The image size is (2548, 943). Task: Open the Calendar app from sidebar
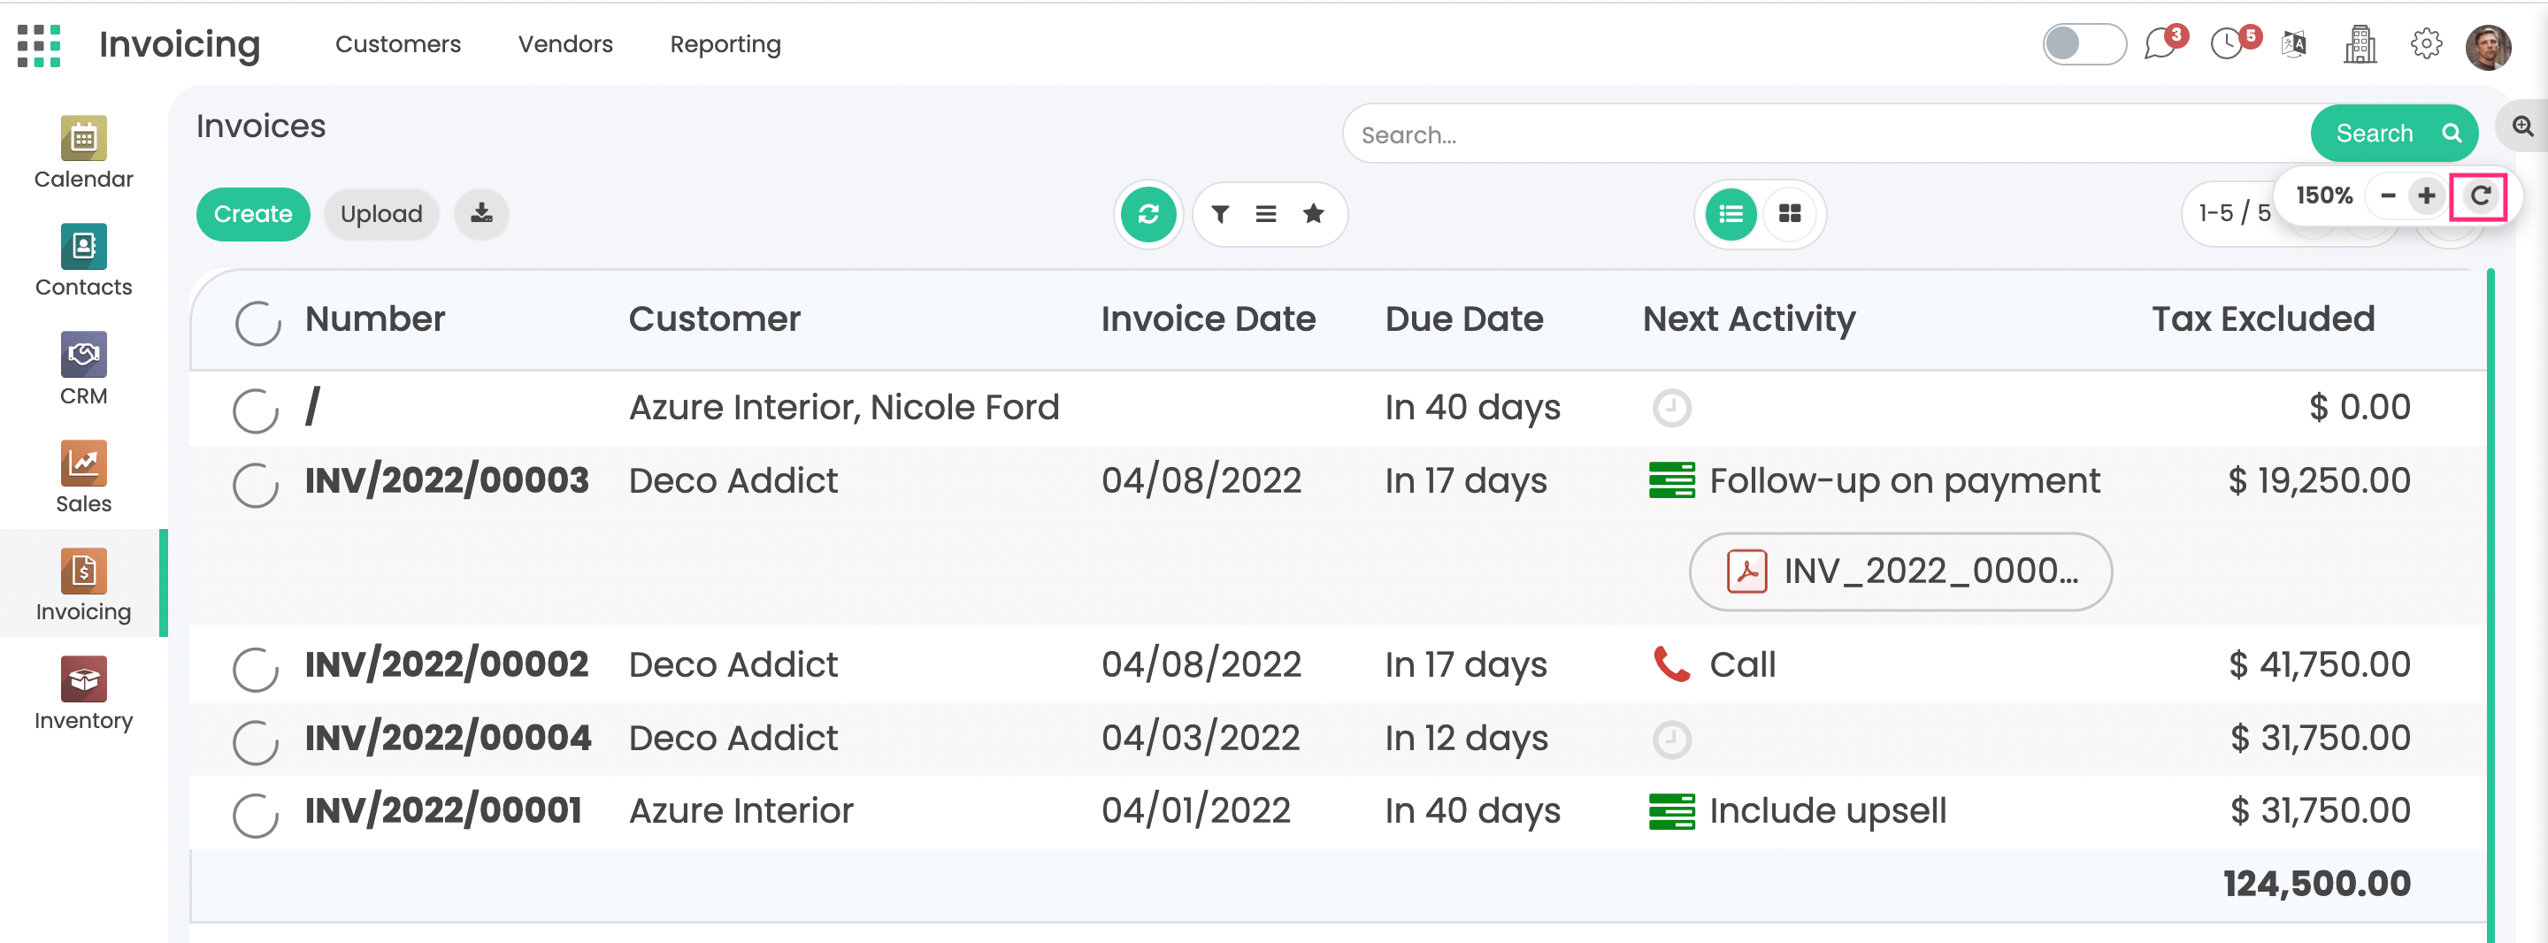point(83,151)
